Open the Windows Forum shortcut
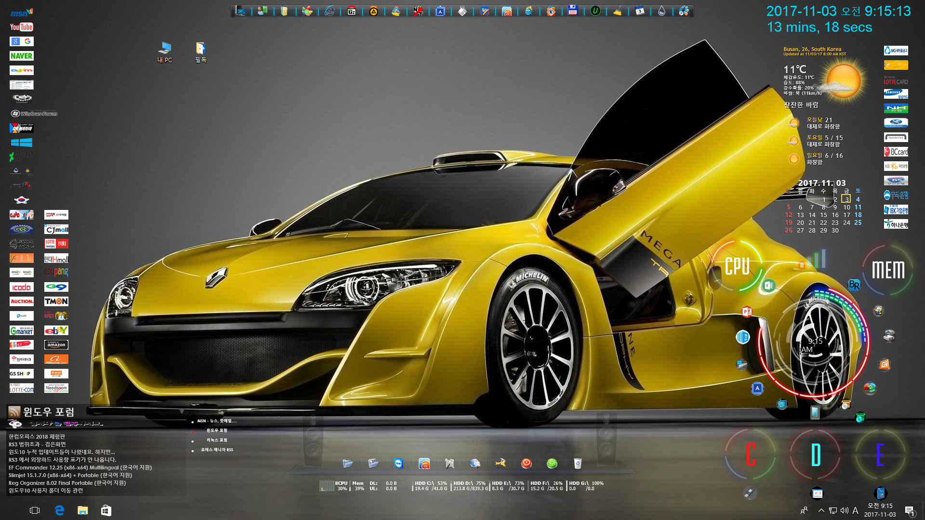 [x=34, y=114]
